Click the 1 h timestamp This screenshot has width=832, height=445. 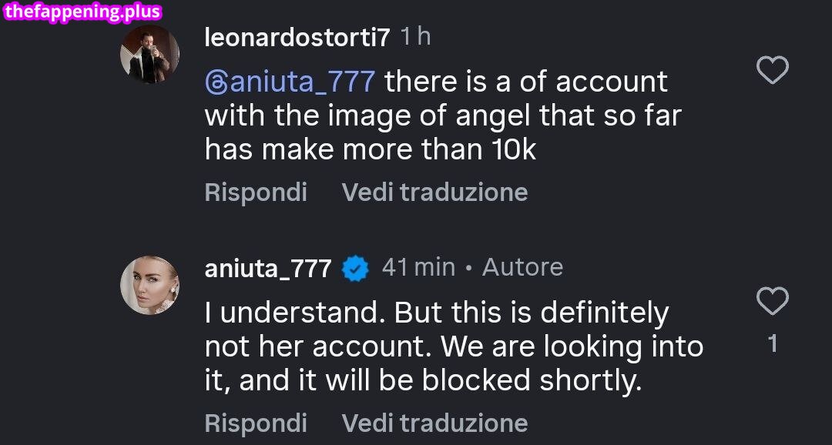tap(416, 36)
